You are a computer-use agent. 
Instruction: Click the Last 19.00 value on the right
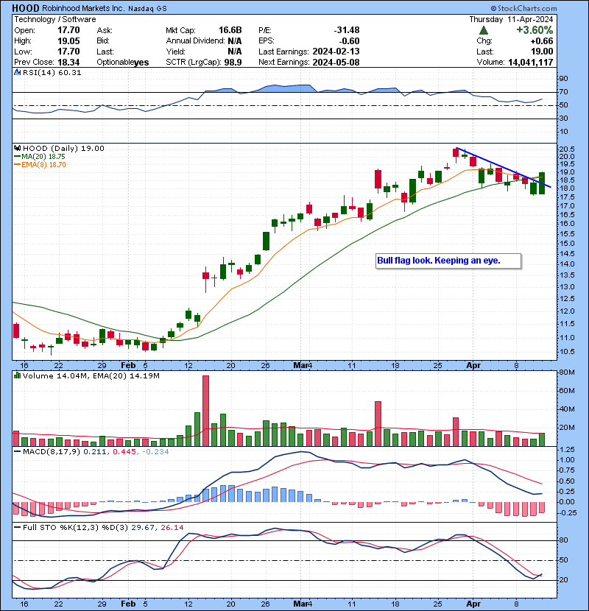[542, 52]
